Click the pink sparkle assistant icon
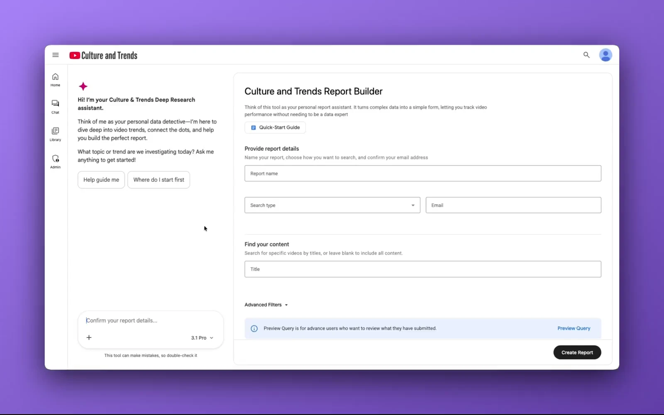Viewport: 664px width, 415px height. click(83, 86)
